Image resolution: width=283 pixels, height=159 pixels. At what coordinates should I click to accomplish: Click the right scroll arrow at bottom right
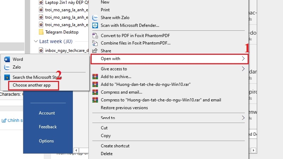254,150
